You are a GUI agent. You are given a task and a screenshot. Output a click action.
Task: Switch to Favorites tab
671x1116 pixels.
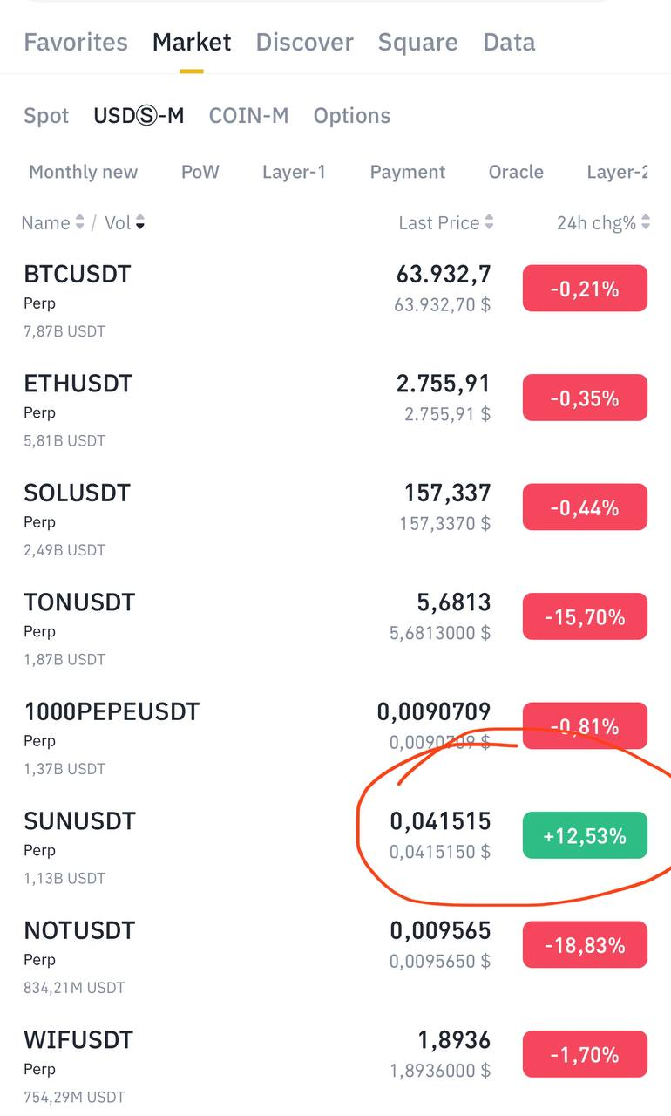click(76, 42)
